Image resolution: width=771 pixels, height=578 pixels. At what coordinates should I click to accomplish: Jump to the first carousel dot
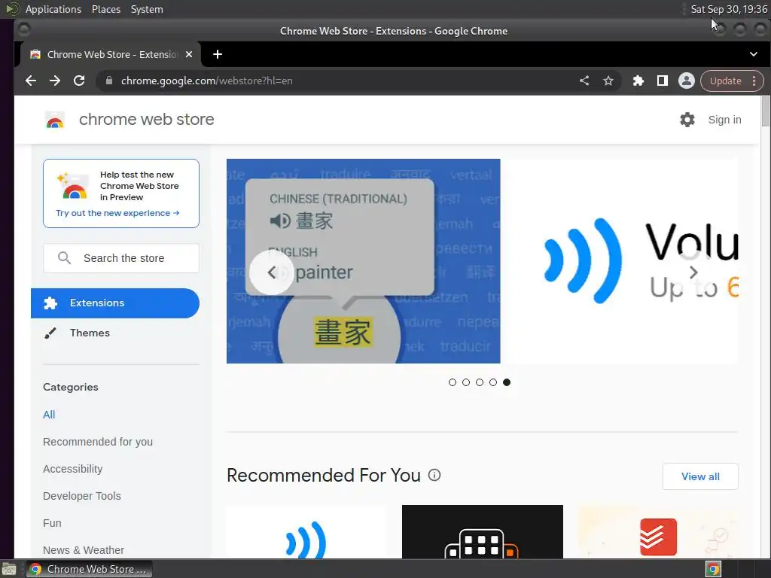point(453,382)
